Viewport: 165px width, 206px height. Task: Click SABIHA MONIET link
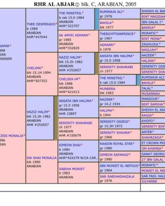pyautogui.click(x=72, y=169)
